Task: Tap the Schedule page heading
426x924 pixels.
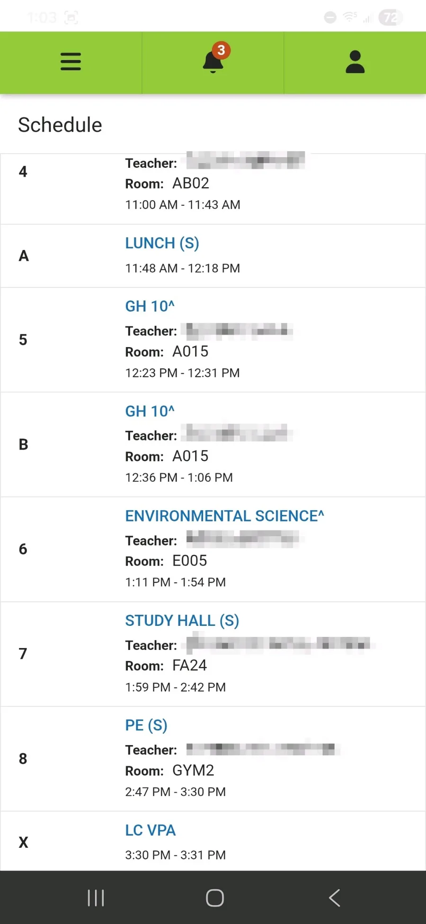Action: click(60, 125)
